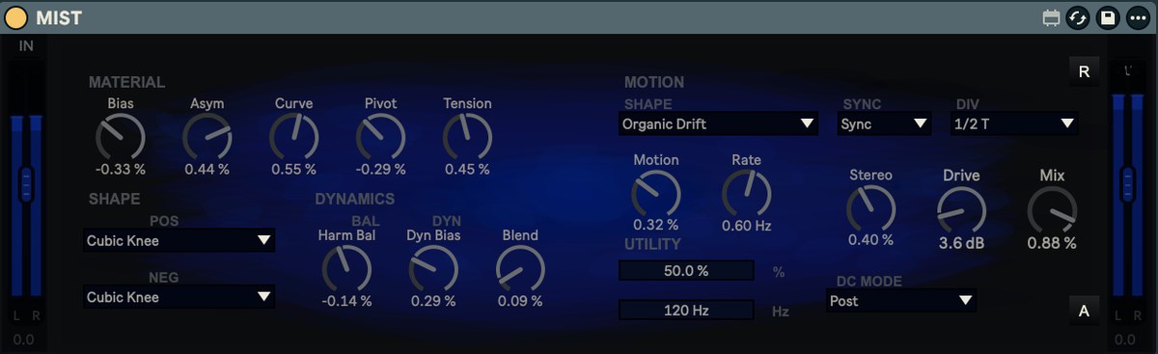Click the 0.09 % Blend value
1158x354 pixels.
coord(520,301)
